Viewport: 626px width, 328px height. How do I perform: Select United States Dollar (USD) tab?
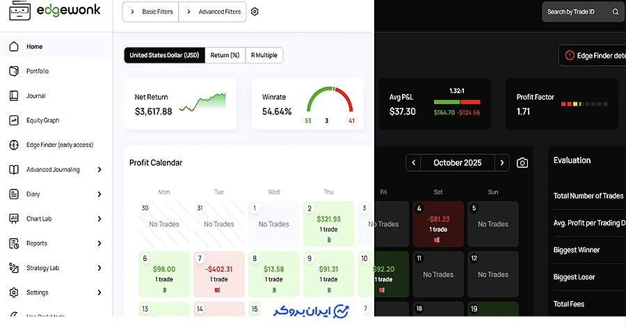tap(164, 55)
